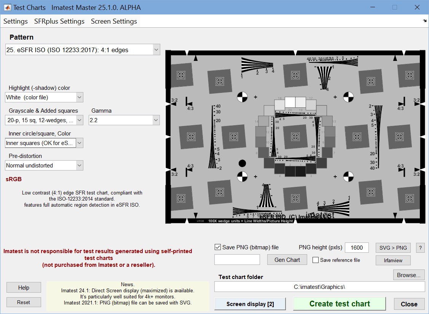Viewport: 429px width, 314px height.
Task: Click the Test chart folder path field
Action: click(319, 287)
